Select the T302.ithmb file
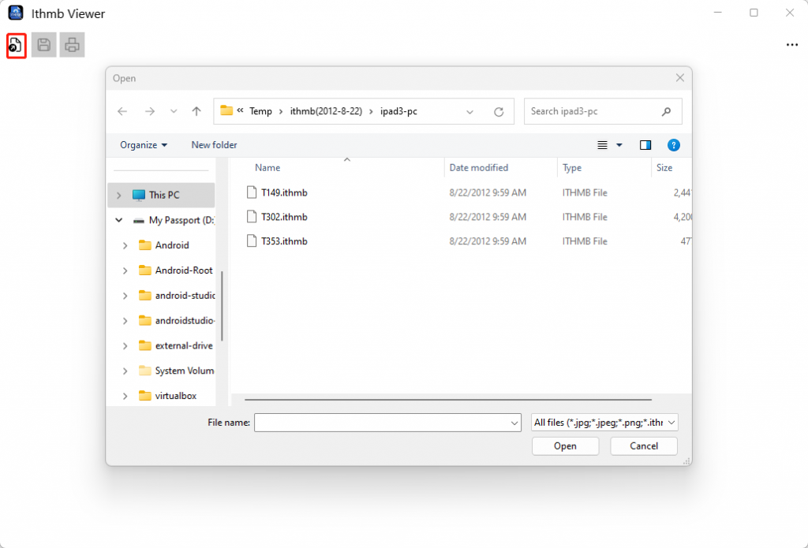The image size is (808, 548). (284, 217)
